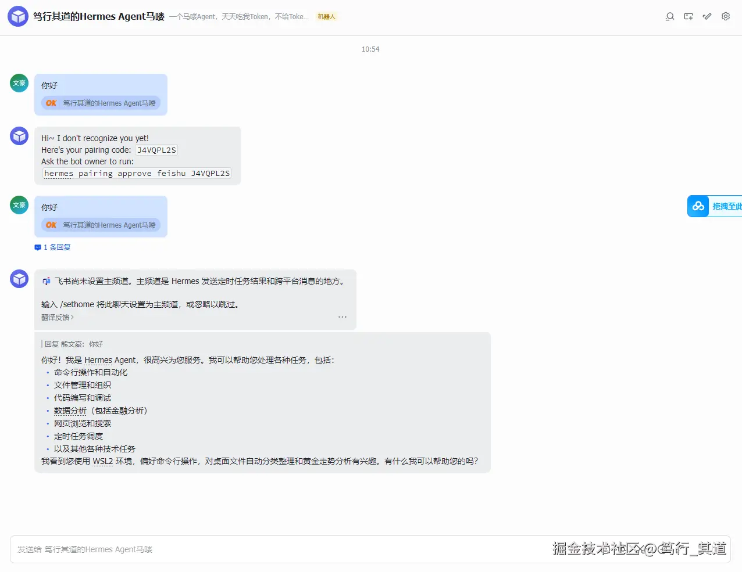Click the cloud icon on the 拖拽至此 panel
742x572 pixels.
[x=698, y=206]
